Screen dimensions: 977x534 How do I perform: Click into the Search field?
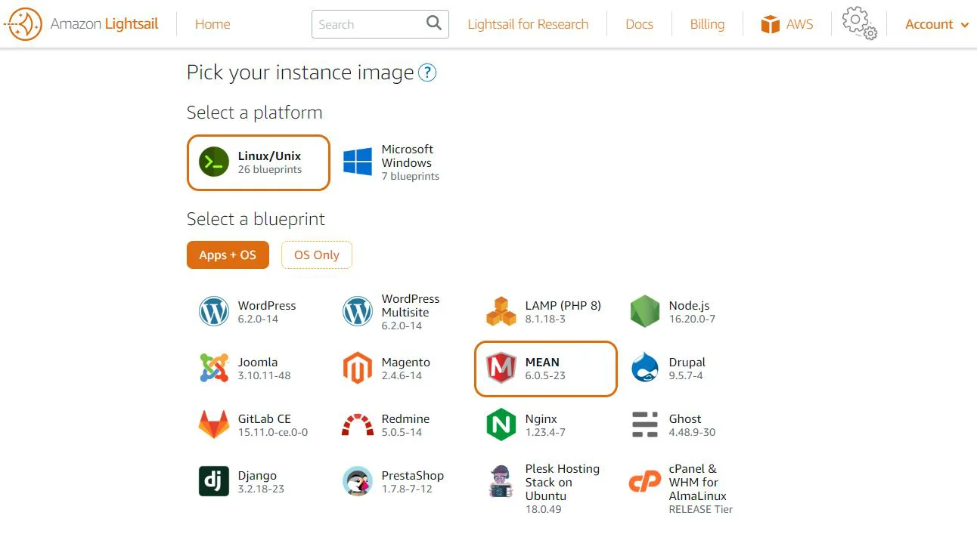(x=380, y=24)
